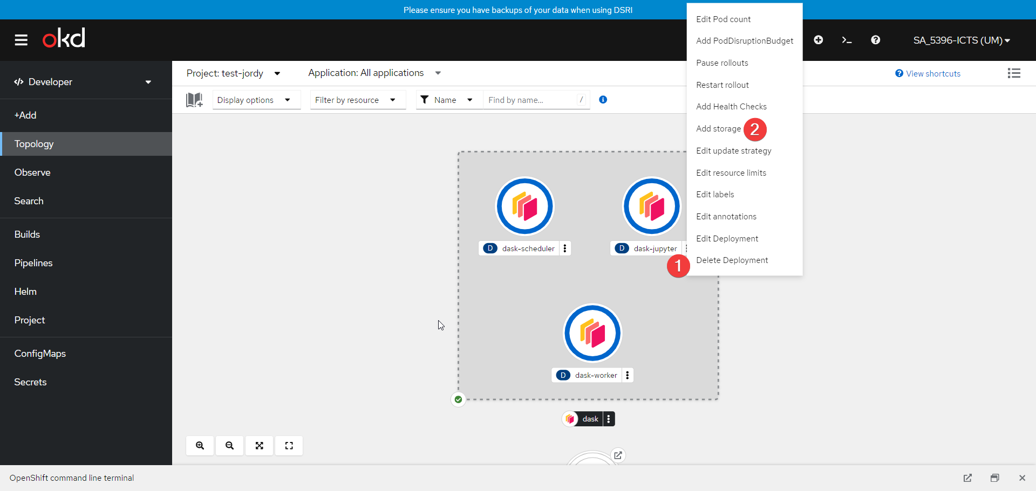This screenshot has width=1036, height=491.
Task: Select Pause rollouts
Action: click(x=745, y=63)
